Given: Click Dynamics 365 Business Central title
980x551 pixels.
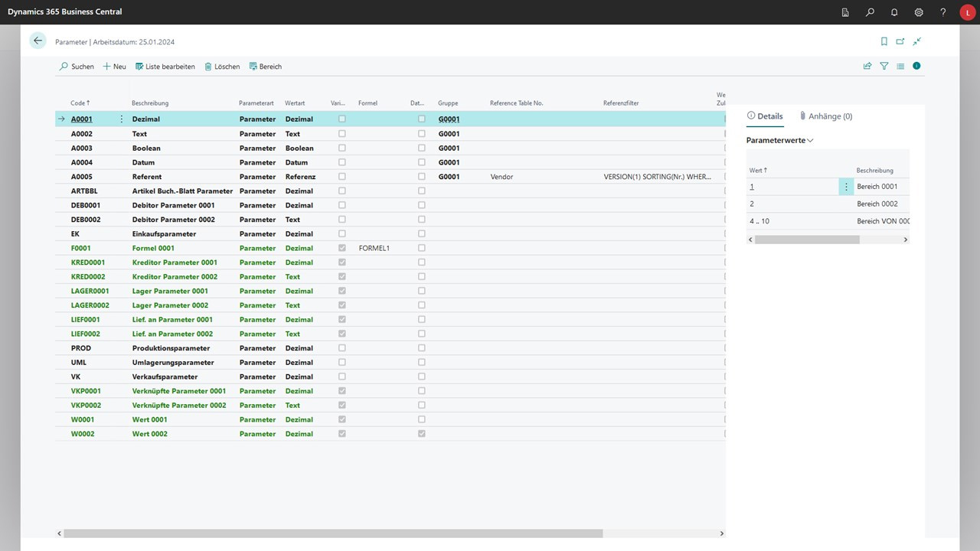Looking at the screenshot, I should 64,12.
